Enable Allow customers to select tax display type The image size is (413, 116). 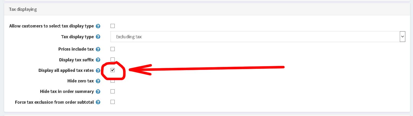coord(113,26)
